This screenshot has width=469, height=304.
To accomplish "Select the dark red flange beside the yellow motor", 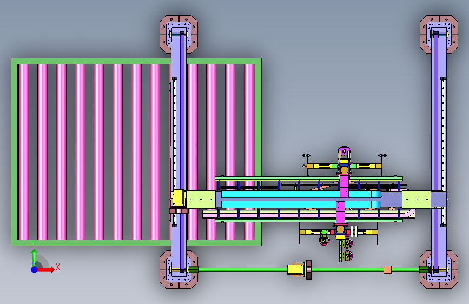I will 309,269.
